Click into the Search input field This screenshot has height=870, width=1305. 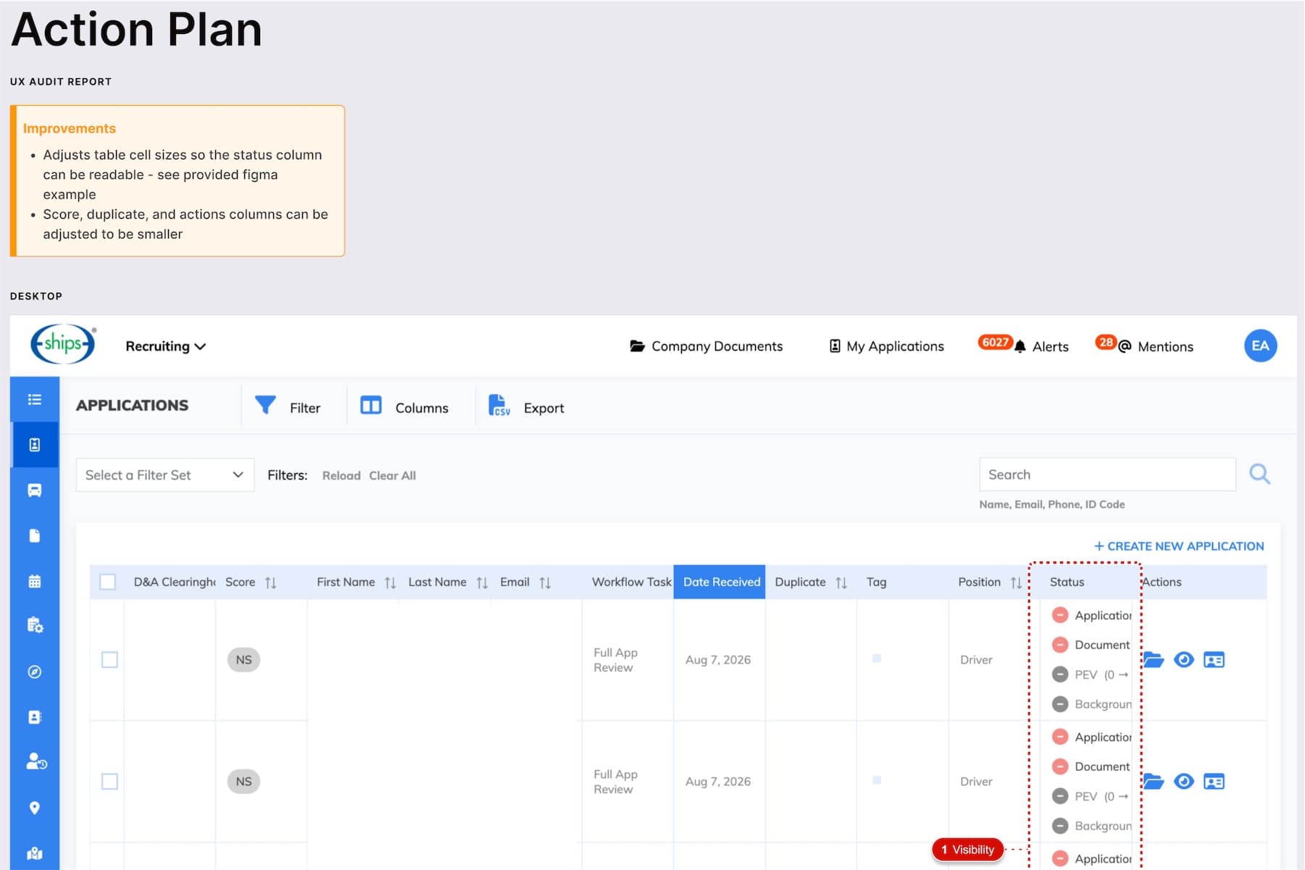pos(1107,474)
